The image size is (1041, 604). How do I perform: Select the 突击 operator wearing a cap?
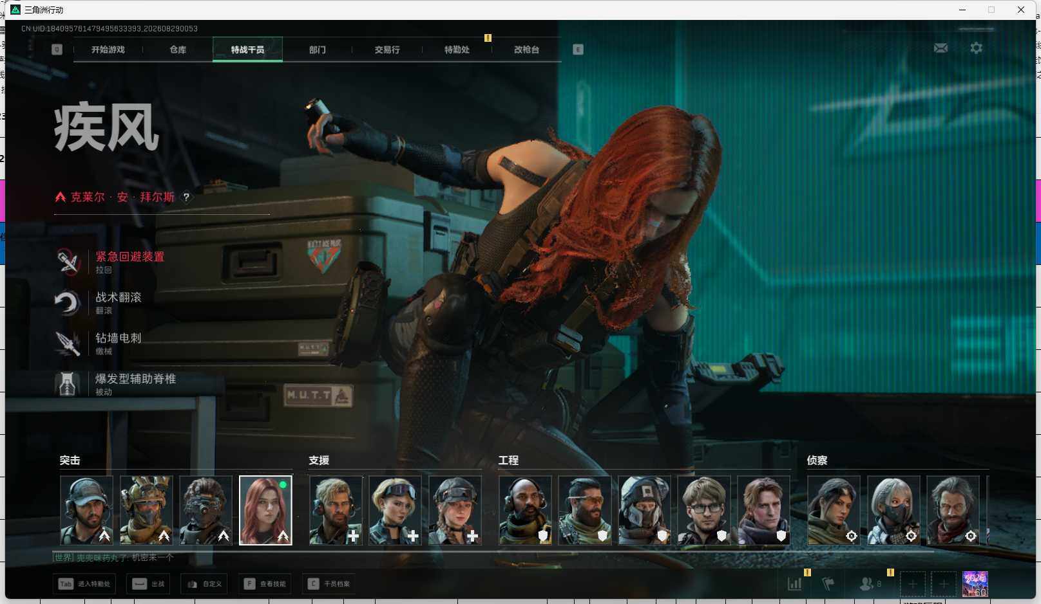86,510
